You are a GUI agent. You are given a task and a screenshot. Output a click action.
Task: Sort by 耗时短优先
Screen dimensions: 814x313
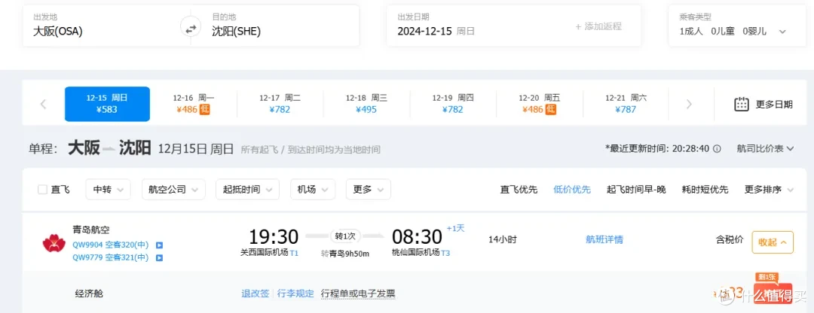click(705, 190)
